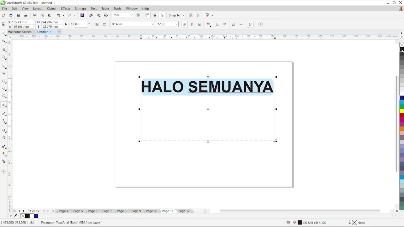Select the Connector tool in the toolbox
Screen dimensions: 404x227
point(4,121)
